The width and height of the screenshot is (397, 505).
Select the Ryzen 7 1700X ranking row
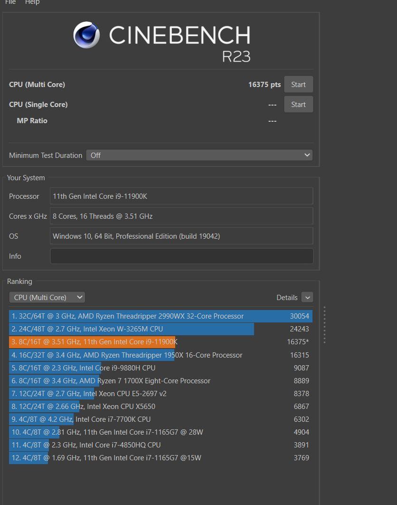tap(161, 381)
